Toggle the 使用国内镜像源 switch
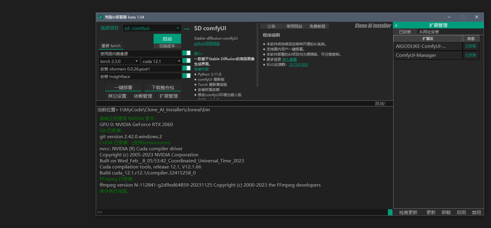Image resolution: width=491 pixels, height=228 pixels. tap(186, 53)
